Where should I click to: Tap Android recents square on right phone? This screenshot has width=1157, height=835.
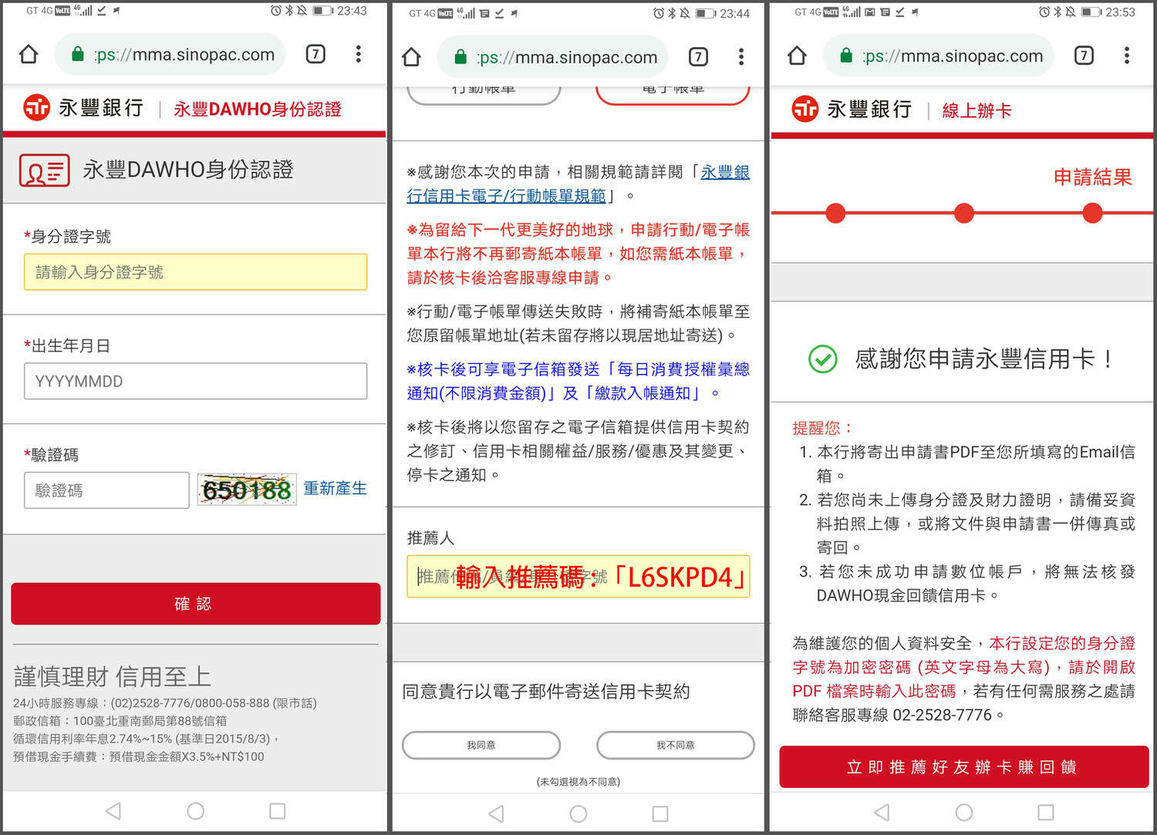(x=1046, y=812)
